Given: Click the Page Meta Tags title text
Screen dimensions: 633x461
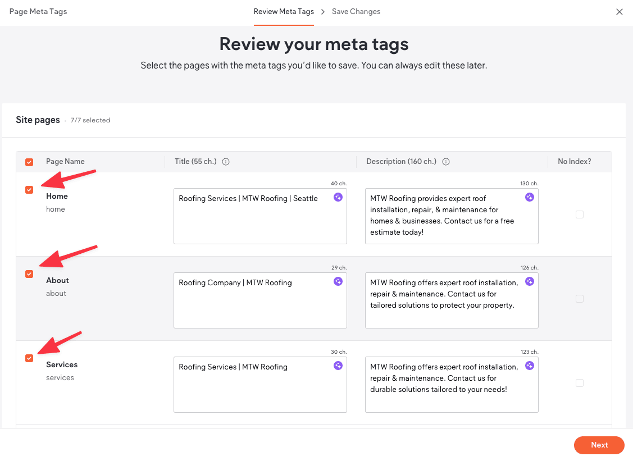Looking at the screenshot, I should tap(38, 12).
